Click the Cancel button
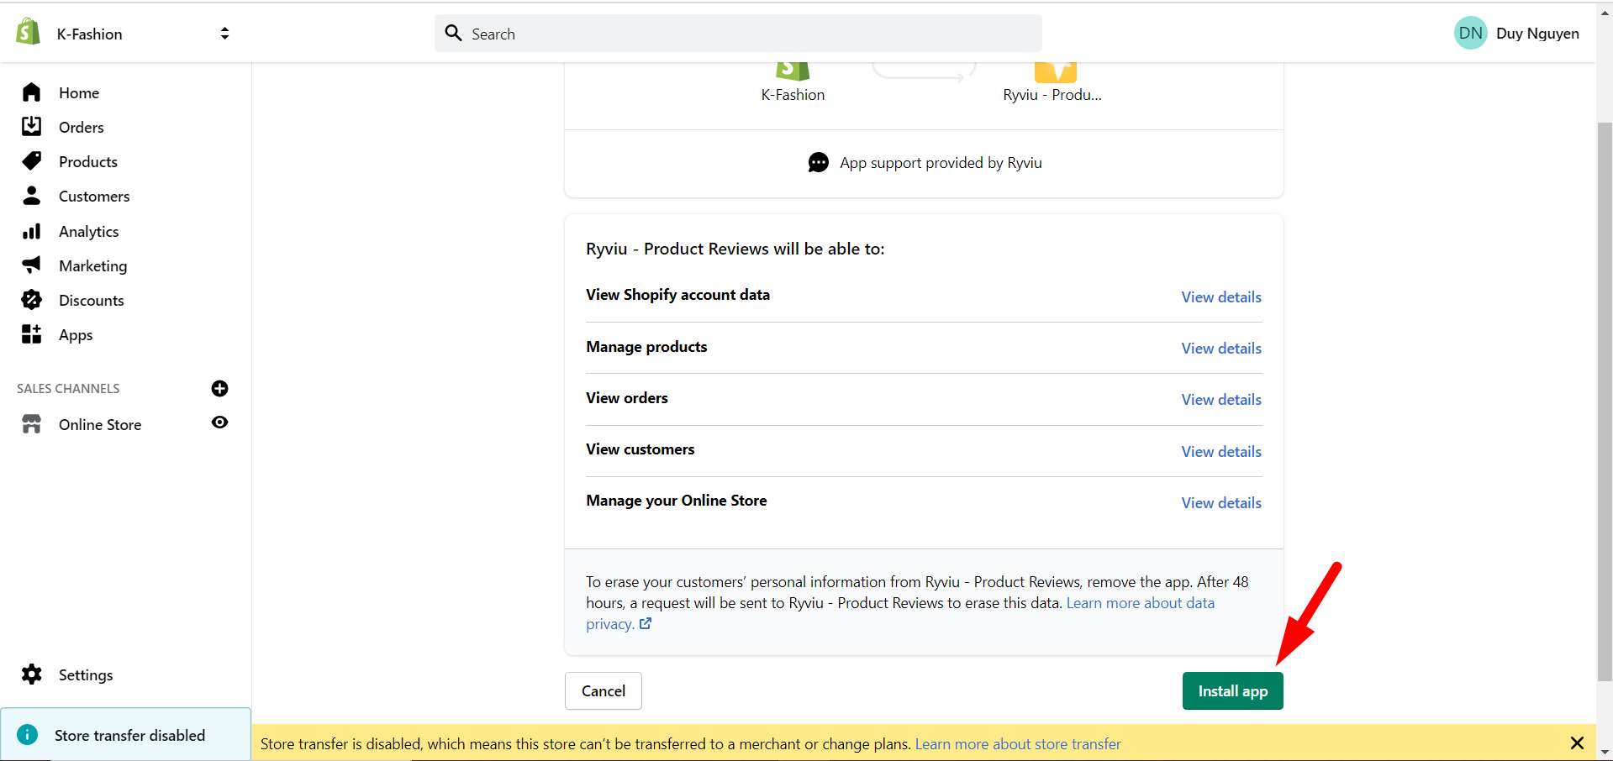The image size is (1613, 761). tap(604, 690)
